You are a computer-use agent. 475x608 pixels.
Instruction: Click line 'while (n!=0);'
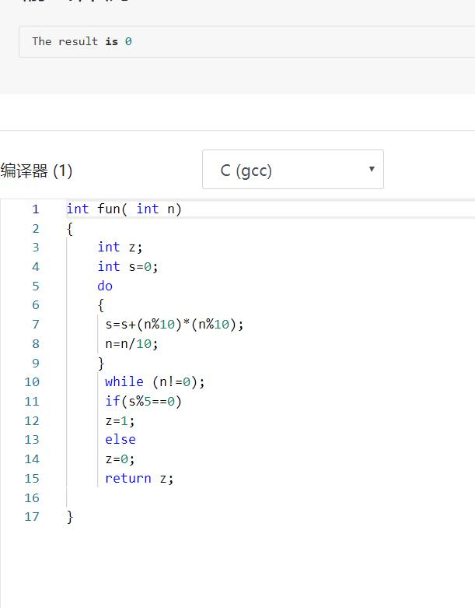click(155, 382)
